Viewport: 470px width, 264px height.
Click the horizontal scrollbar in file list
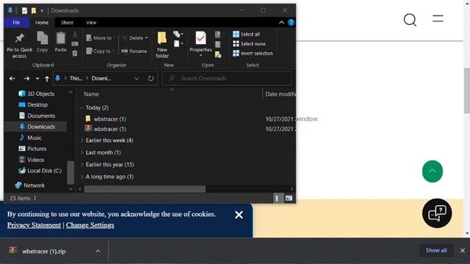pos(145,189)
